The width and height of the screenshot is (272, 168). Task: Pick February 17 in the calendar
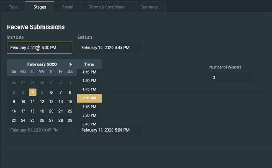click(x=23, y=111)
